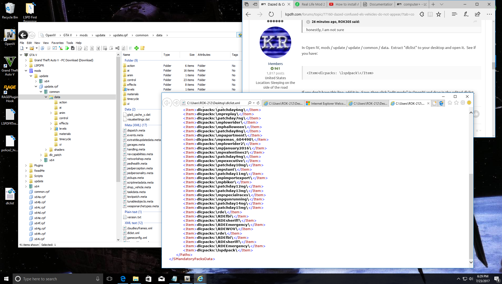Screen dimensions: 502x284
Task: Open the IE settings gear icon
Action: pos(463,103)
